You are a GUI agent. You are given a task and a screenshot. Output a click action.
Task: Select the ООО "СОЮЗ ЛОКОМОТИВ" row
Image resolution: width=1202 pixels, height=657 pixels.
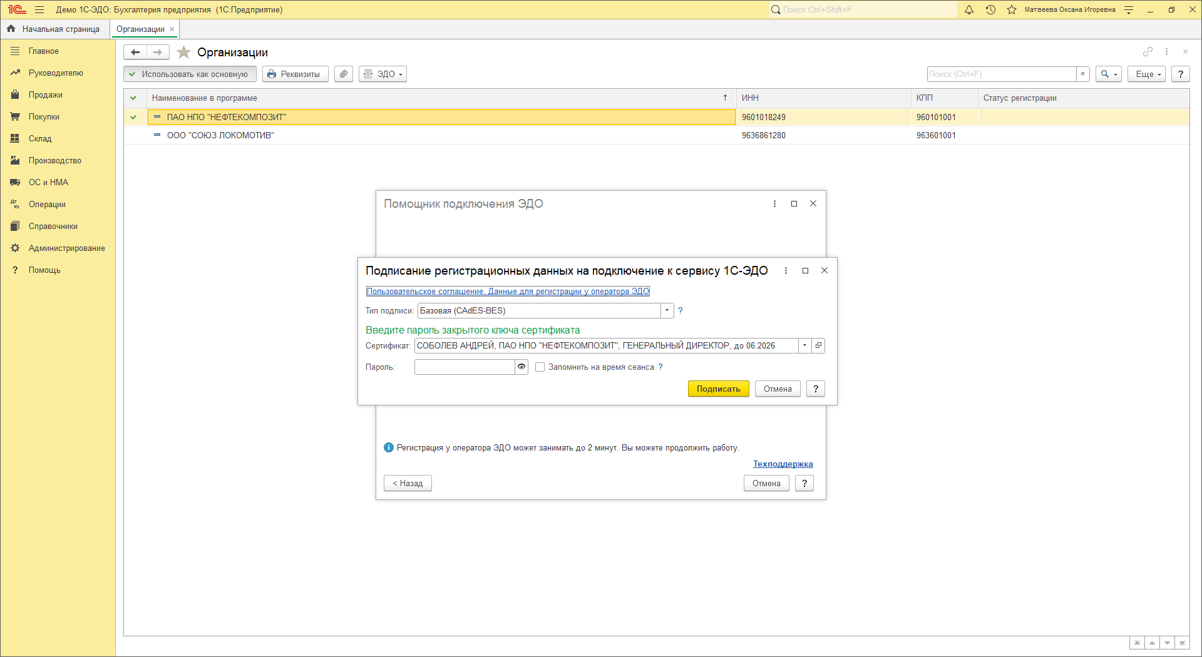pos(220,135)
